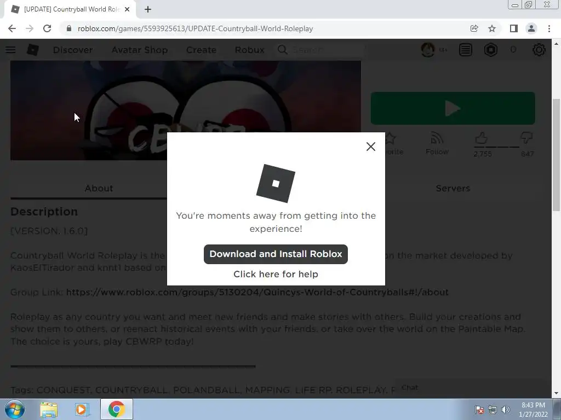Click Download and Install Roblox button
561x420 pixels.
point(276,254)
